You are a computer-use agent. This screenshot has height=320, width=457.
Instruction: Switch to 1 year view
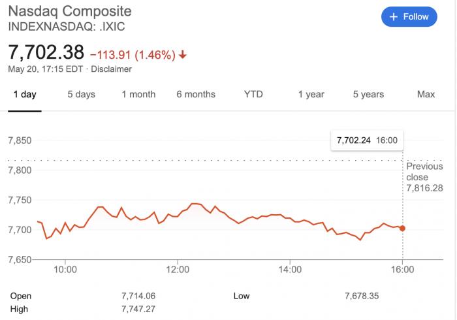311,95
